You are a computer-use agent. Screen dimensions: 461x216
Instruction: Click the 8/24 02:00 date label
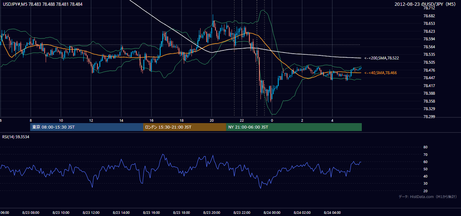click(302, 212)
